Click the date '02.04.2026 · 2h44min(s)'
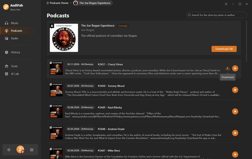Viewport: 252px width, 159px height. [x=80, y=150]
